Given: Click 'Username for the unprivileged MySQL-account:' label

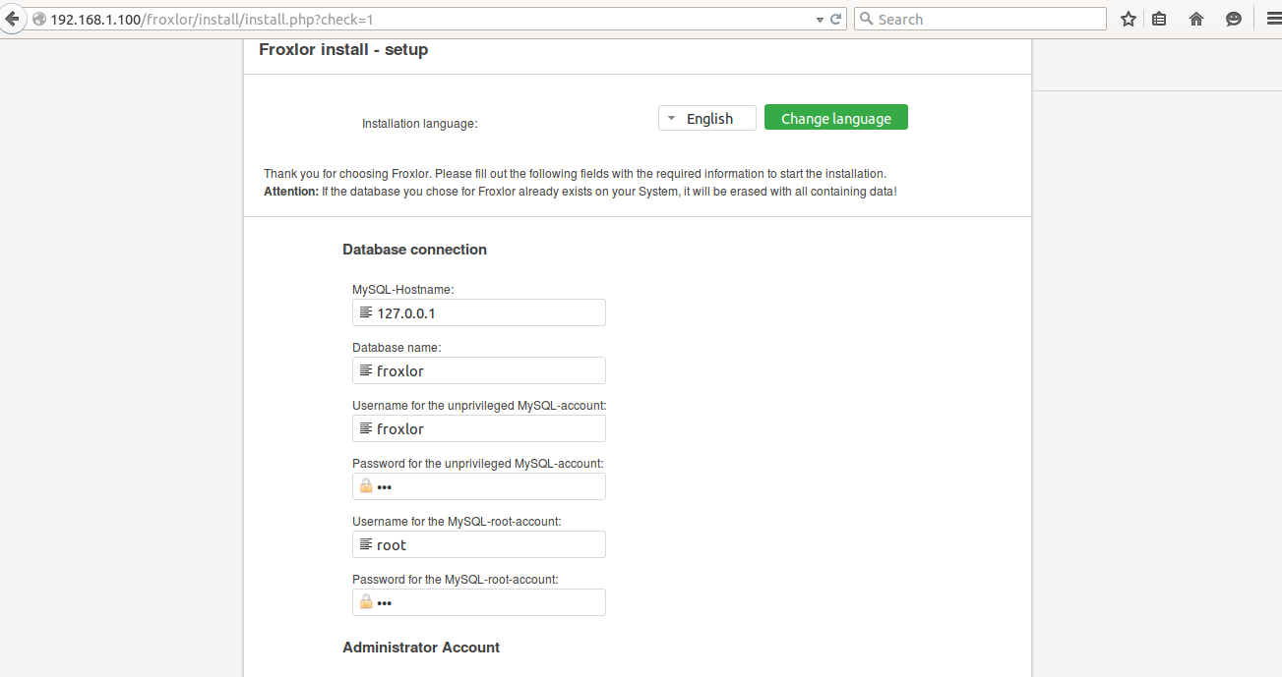Looking at the screenshot, I should pos(480,406).
